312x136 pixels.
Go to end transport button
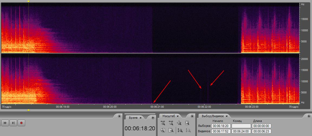(13, 123)
